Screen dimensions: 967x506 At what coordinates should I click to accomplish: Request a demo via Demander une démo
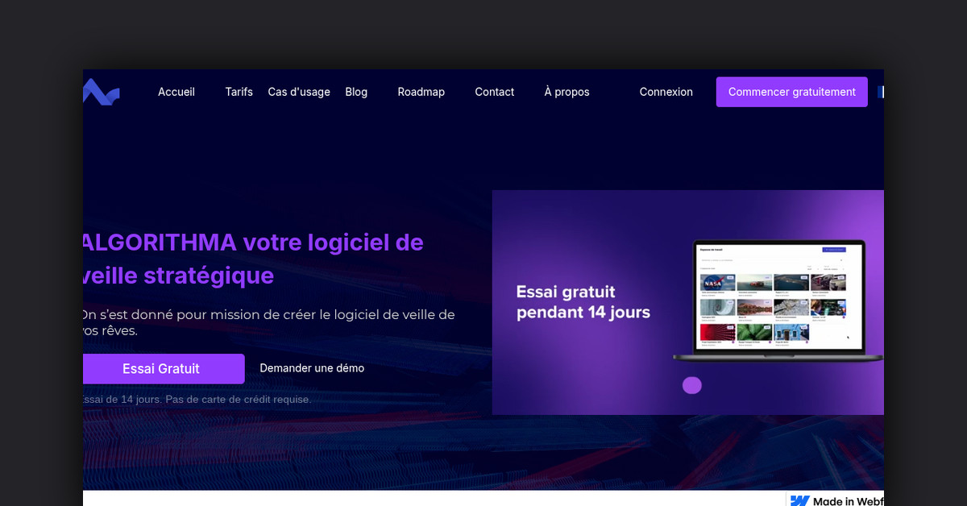click(x=312, y=368)
